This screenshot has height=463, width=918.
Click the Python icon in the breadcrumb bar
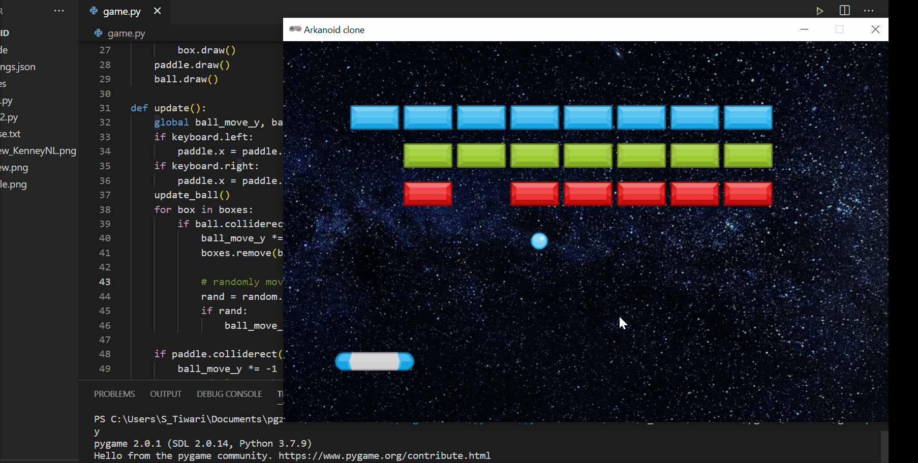tap(98, 33)
